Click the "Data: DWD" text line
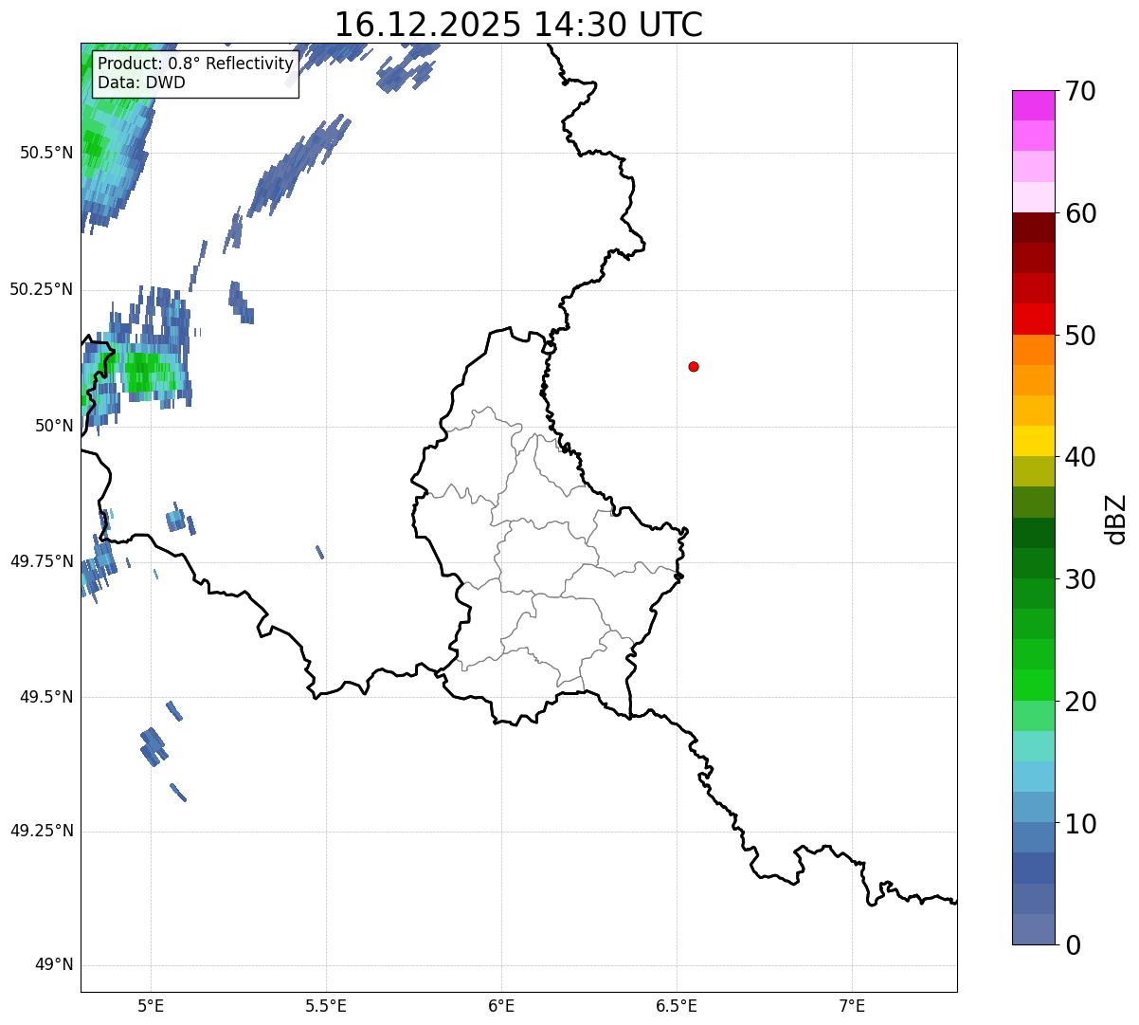Image resolution: width=1139 pixels, height=1025 pixels. coord(141,82)
